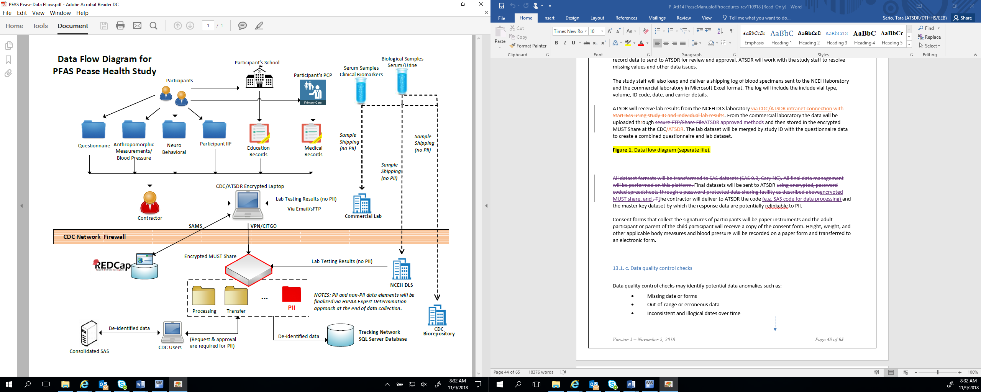
Task: Apply the Heading 1 style
Action: pos(781,38)
